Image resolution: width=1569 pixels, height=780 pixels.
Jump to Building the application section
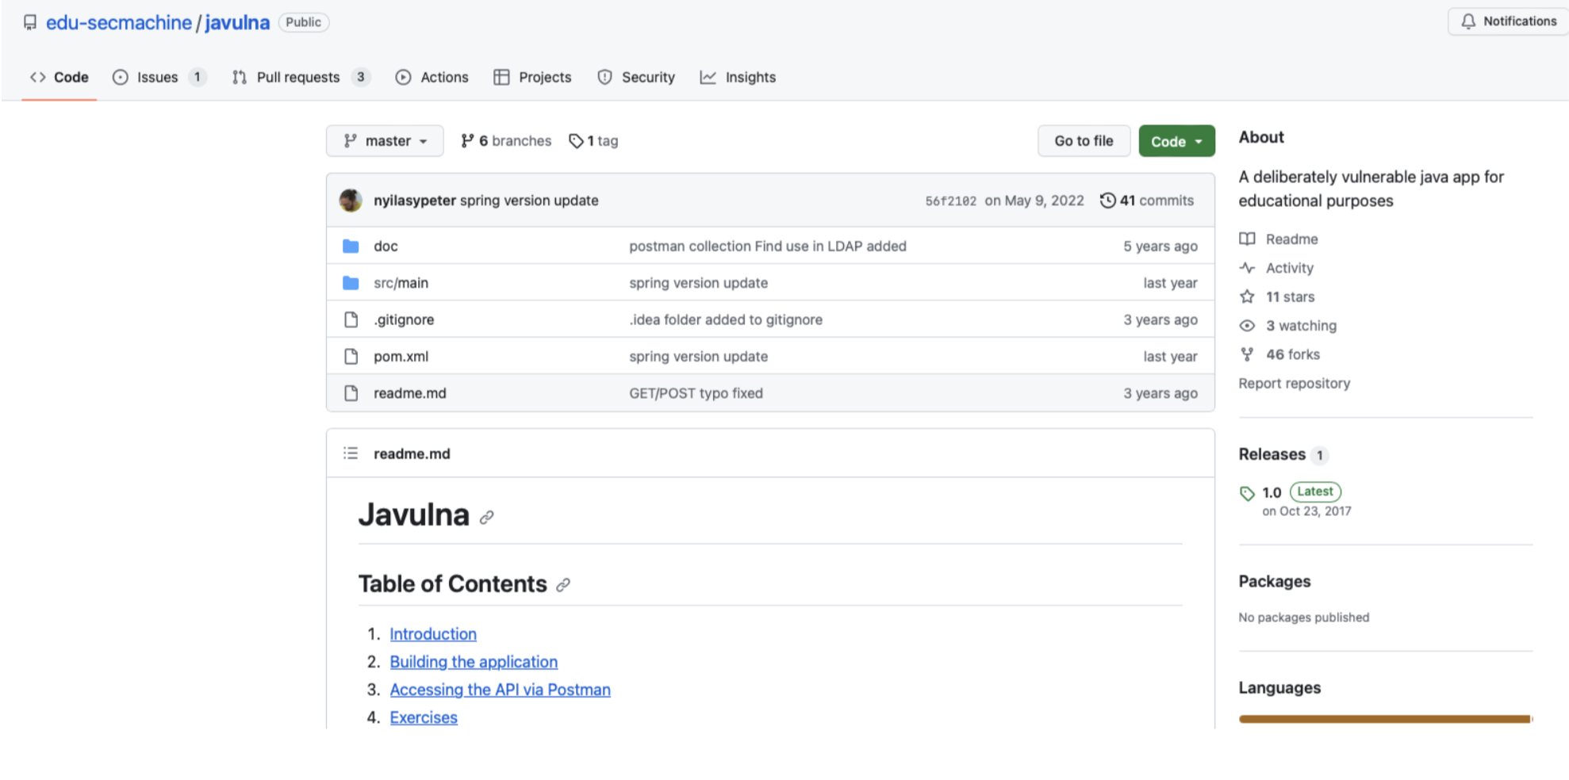(474, 662)
